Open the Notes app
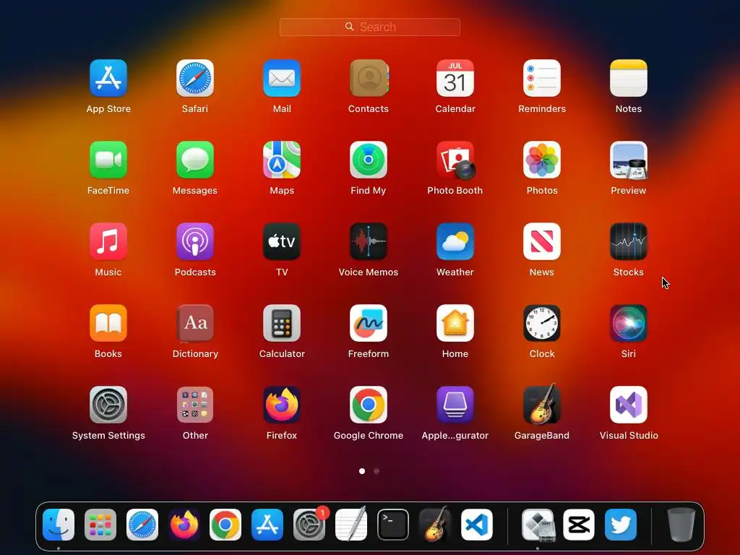Screen dimensions: 740x555 click(x=629, y=78)
